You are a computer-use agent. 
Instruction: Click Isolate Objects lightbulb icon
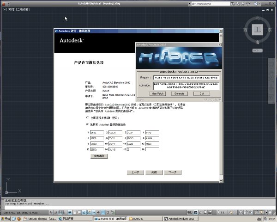point(262,212)
